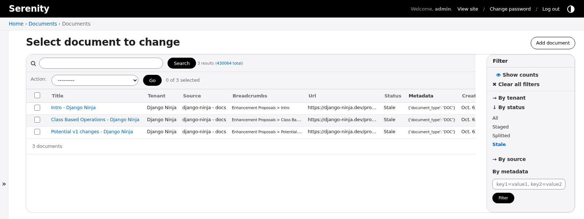The image size is (584, 219).
Task: Focus the document search field
Action: tap(101, 63)
